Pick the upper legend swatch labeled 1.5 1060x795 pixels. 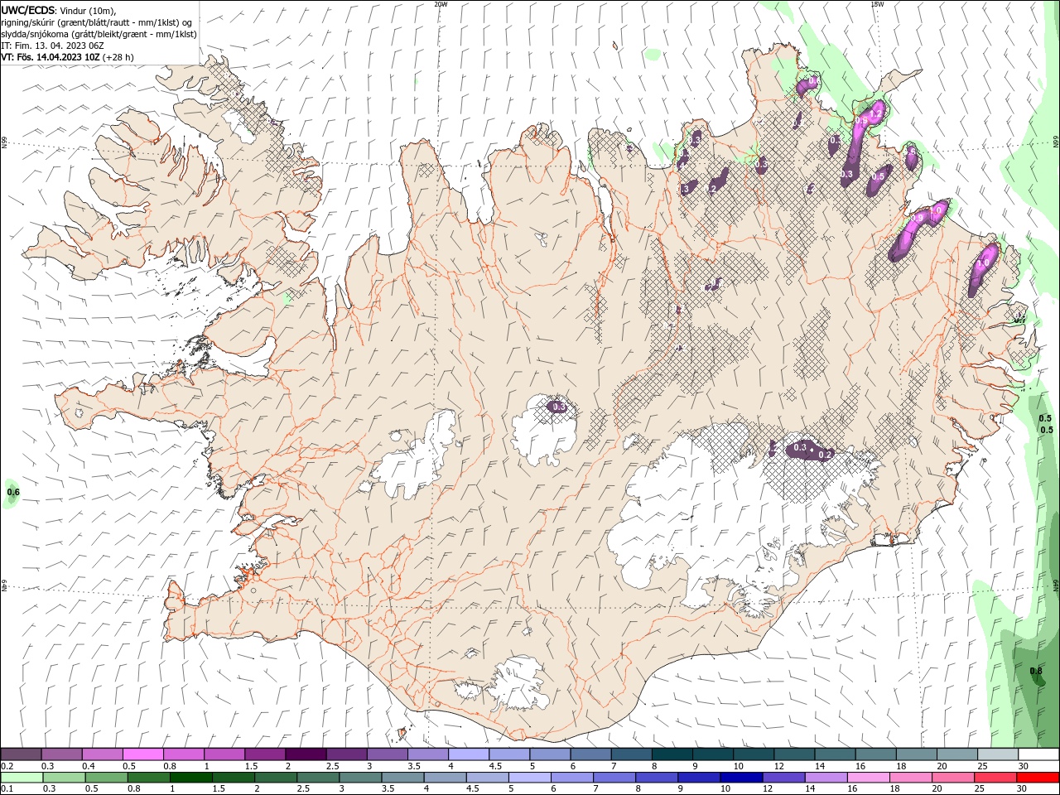coord(265,754)
